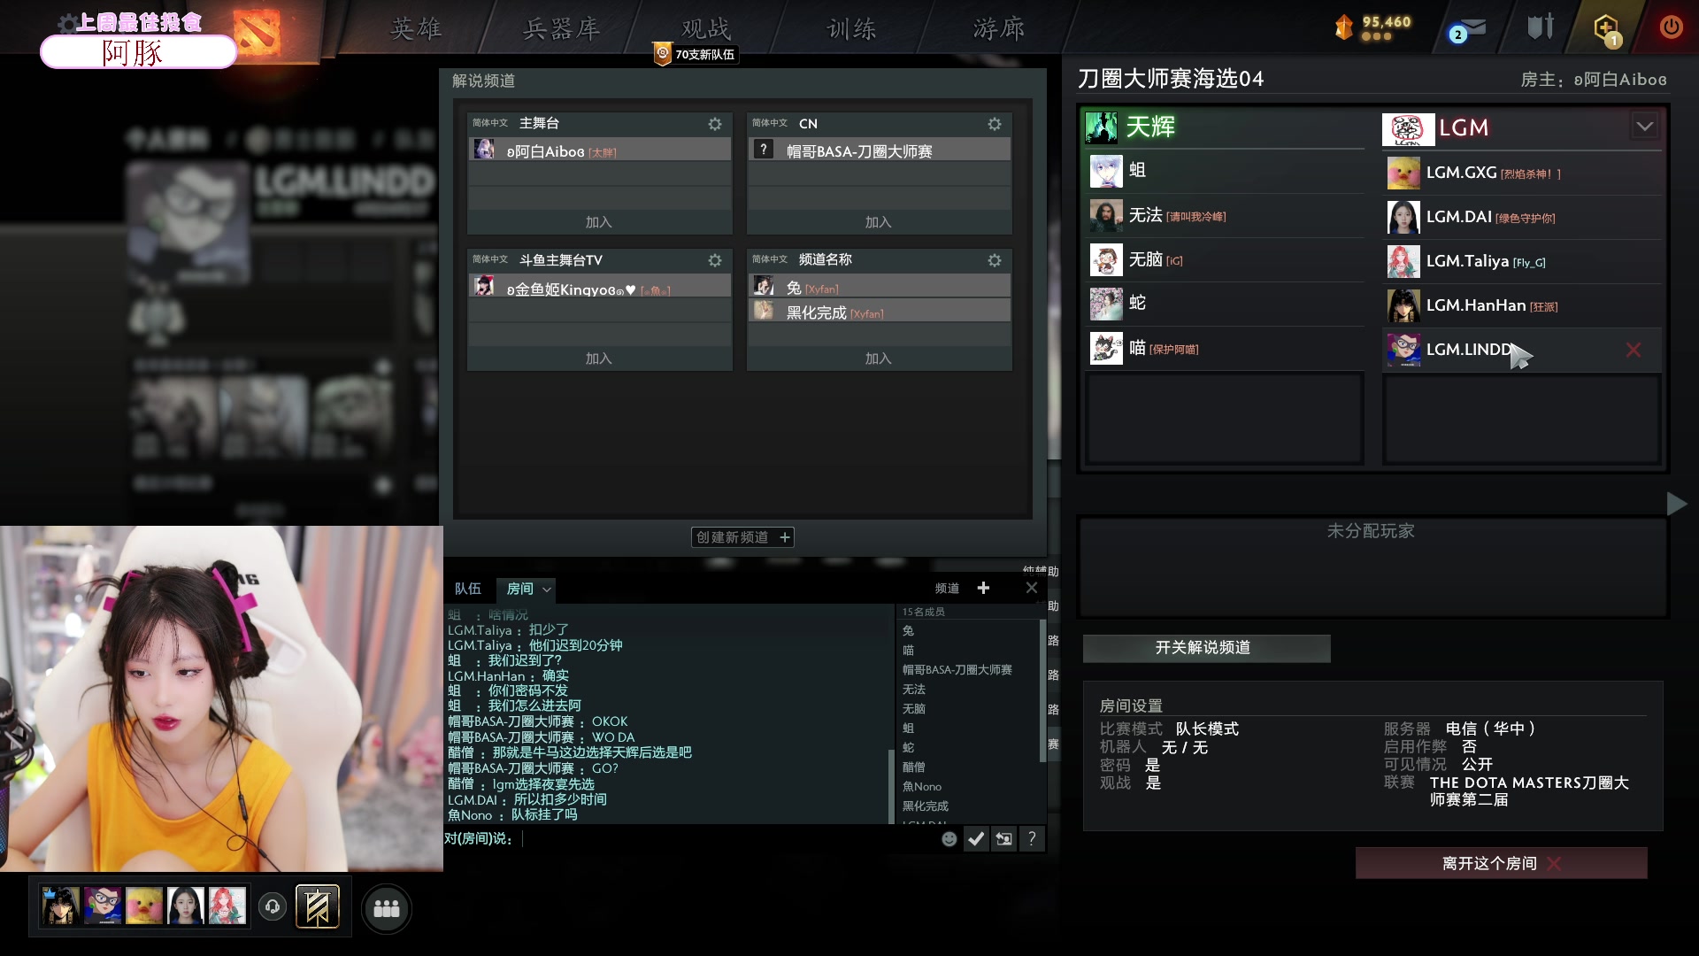Screen dimensions: 1699x956
Task: Toggle 开关解说频道 button
Action: coord(1206,648)
